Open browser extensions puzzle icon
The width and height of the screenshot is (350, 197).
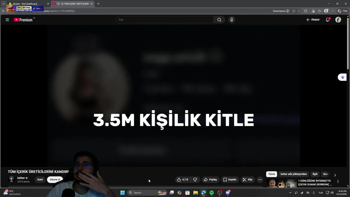[x=306, y=11]
